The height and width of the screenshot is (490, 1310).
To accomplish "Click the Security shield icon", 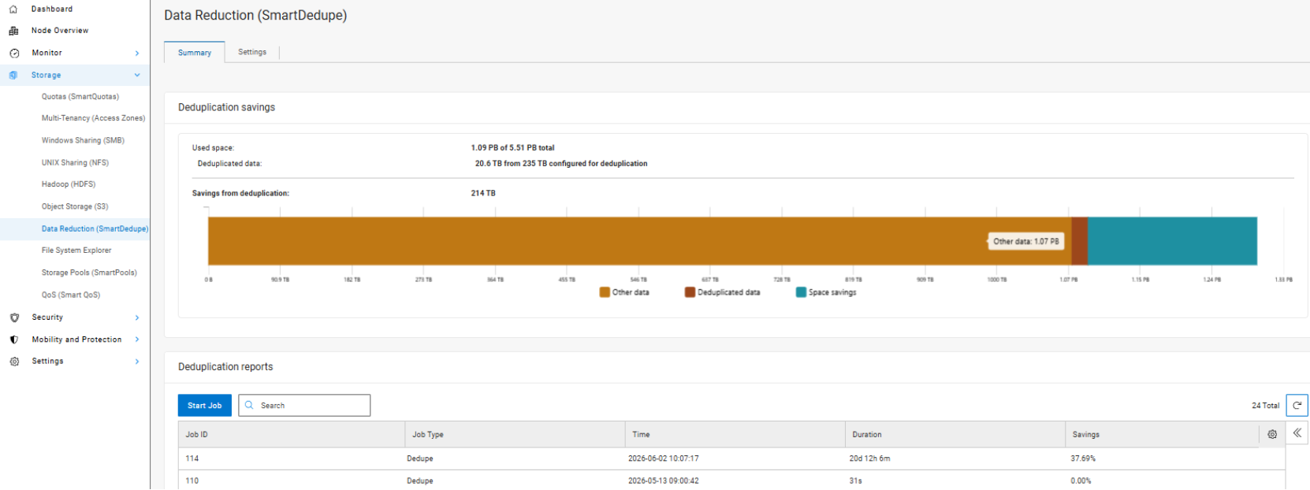I will (14, 317).
